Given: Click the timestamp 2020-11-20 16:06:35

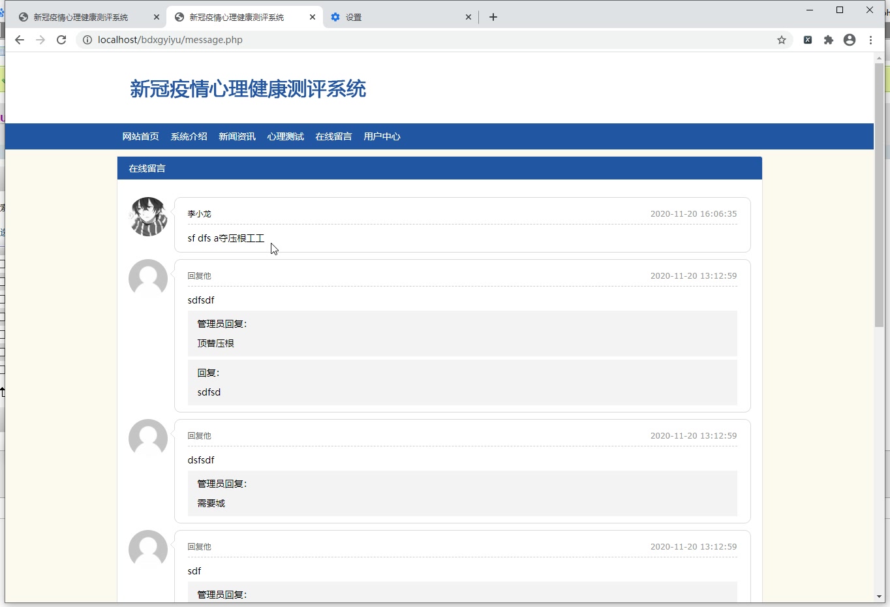Looking at the screenshot, I should [x=694, y=214].
